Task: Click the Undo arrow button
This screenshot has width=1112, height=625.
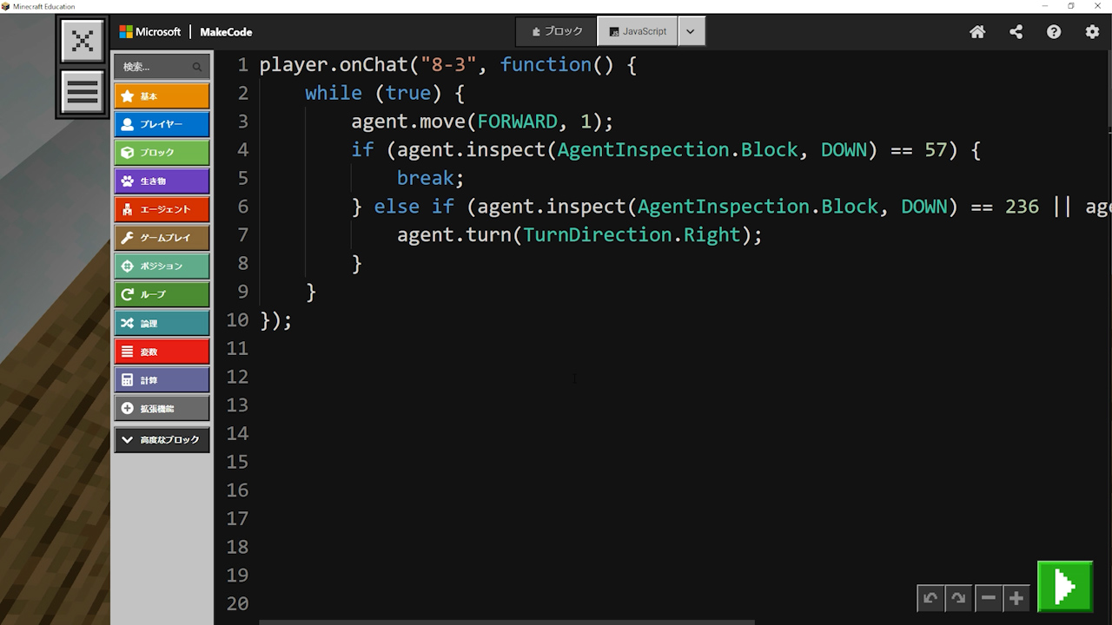Action: [x=930, y=598]
